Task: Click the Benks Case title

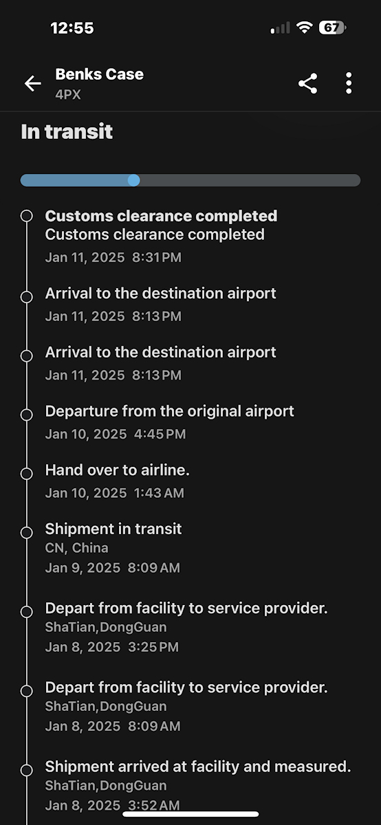Action: coord(99,74)
